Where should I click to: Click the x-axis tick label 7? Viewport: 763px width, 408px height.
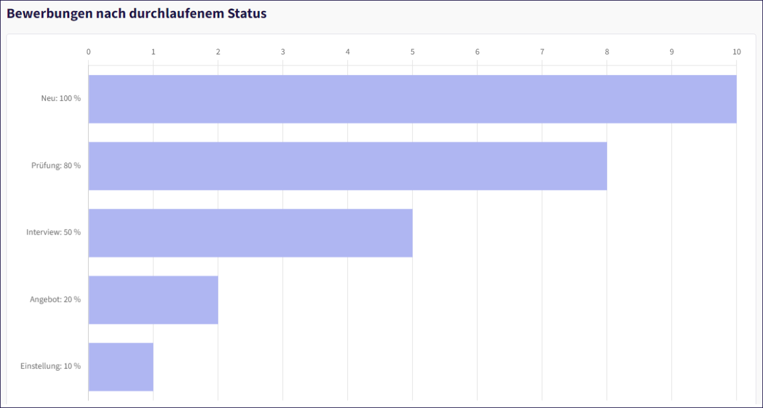point(542,52)
